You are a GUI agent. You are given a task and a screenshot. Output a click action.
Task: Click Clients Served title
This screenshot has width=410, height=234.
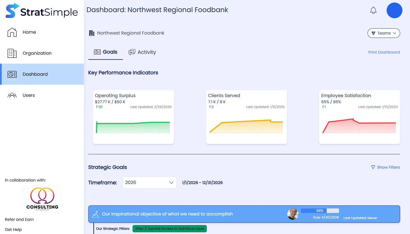pos(224,96)
